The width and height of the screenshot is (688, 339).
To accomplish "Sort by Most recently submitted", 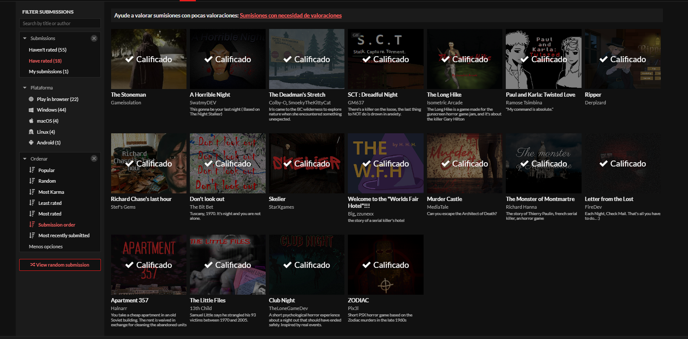I will coord(64,236).
